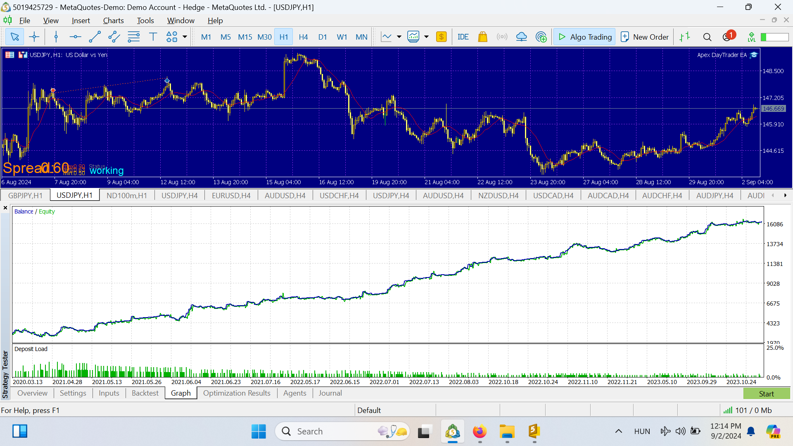
Task: Click the Start button in Strategy Tester
Action: pos(766,394)
